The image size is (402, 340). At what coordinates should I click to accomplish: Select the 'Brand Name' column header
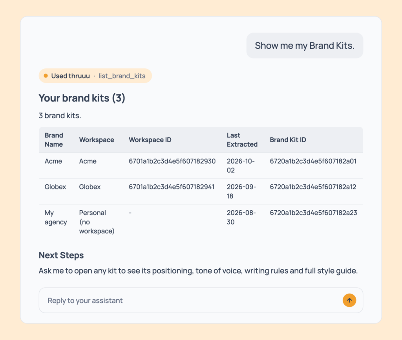tap(54, 140)
